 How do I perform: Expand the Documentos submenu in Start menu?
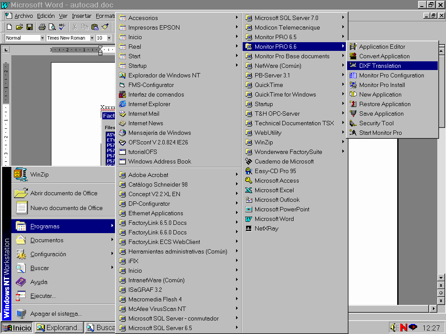64,240
